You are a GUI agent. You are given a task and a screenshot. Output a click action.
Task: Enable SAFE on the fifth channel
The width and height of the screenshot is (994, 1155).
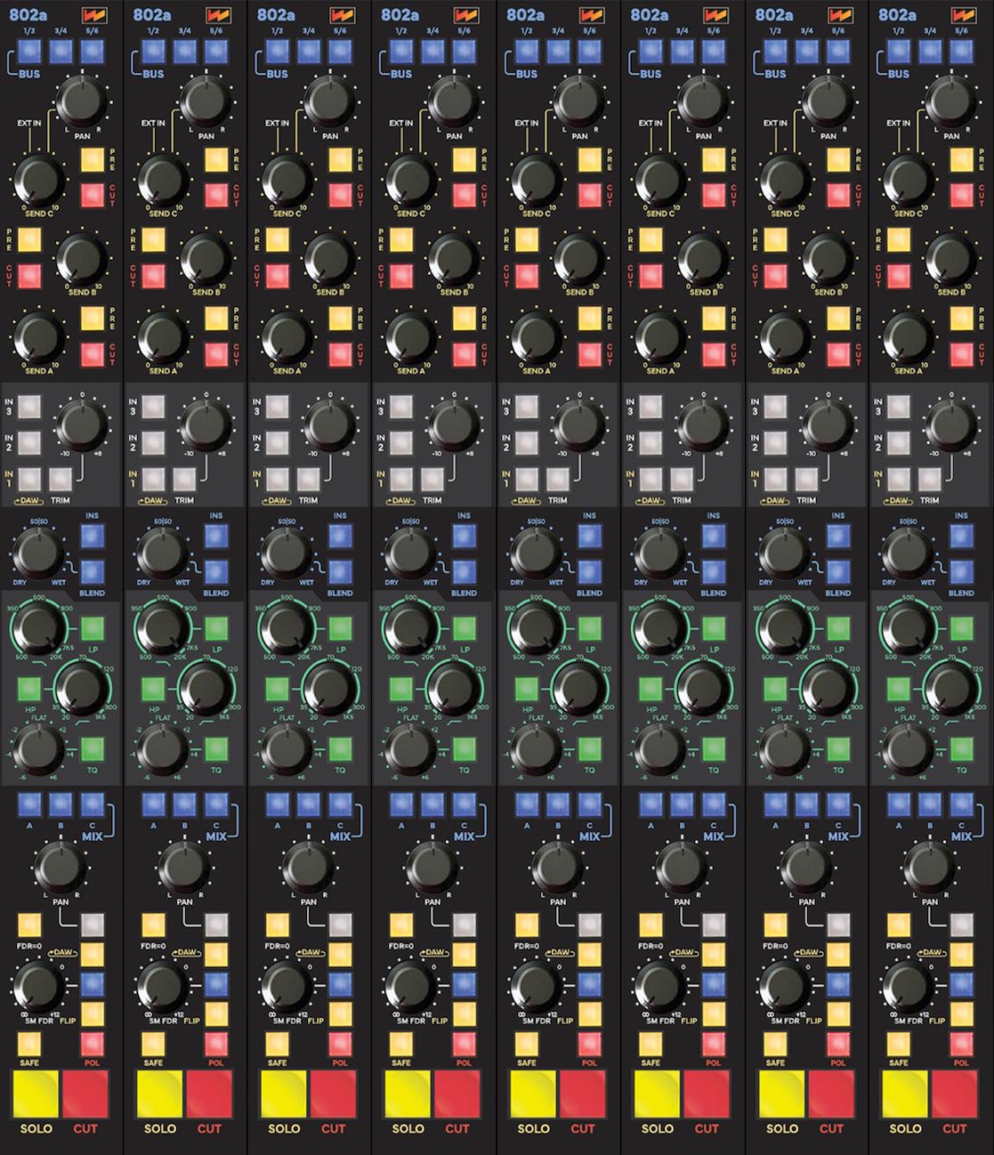pyautogui.click(x=527, y=1044)
